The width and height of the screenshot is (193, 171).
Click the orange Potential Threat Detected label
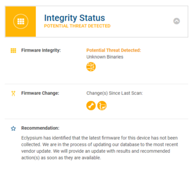click(x=114, y=50)
